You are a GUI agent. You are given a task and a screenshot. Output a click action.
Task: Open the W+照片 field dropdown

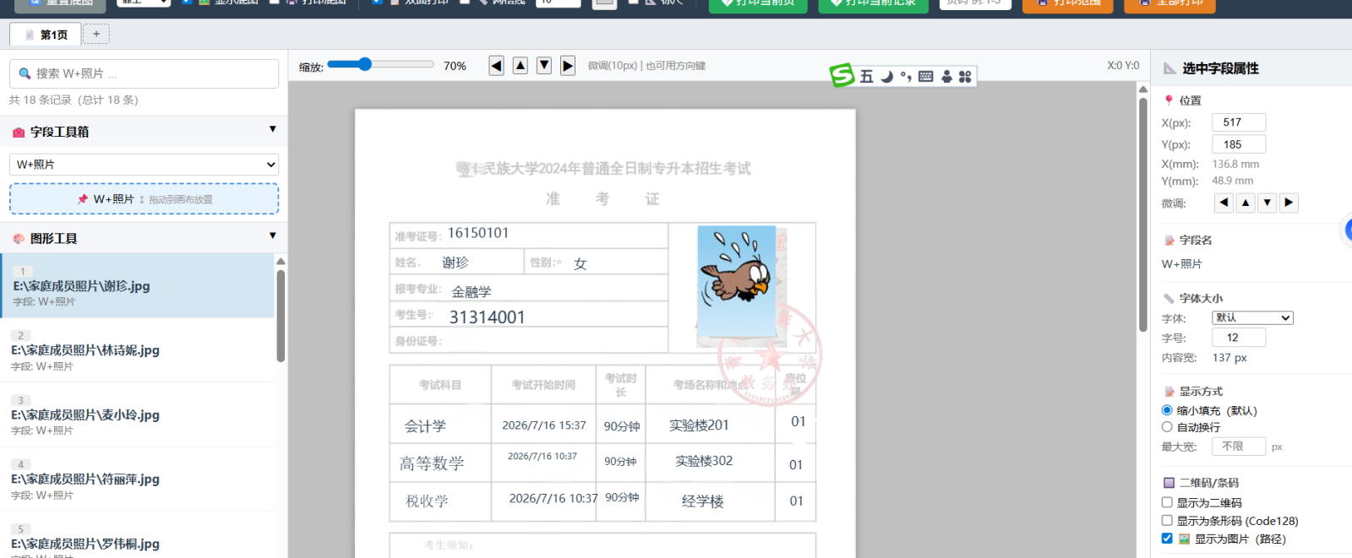pos(144,165)
